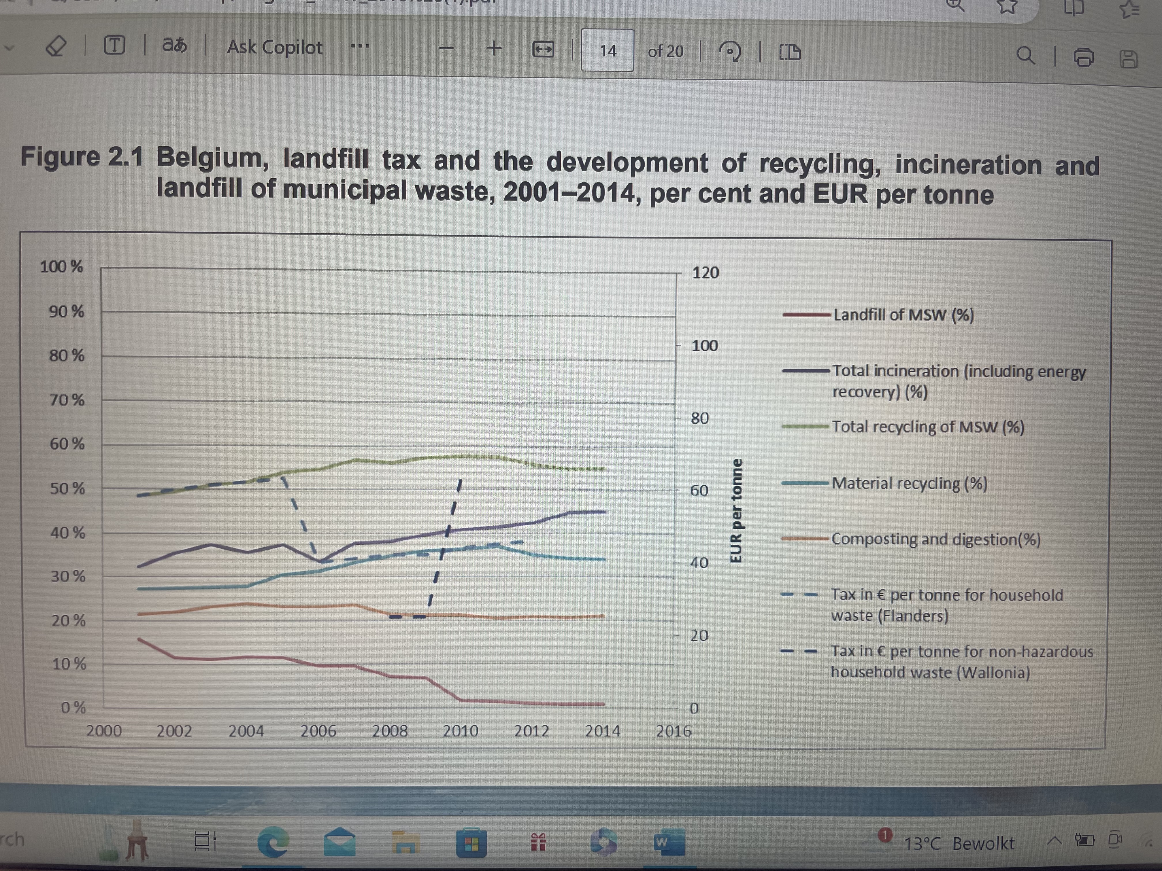Open weather widget showing 13°C Bewolkt

tap(959, 843)
